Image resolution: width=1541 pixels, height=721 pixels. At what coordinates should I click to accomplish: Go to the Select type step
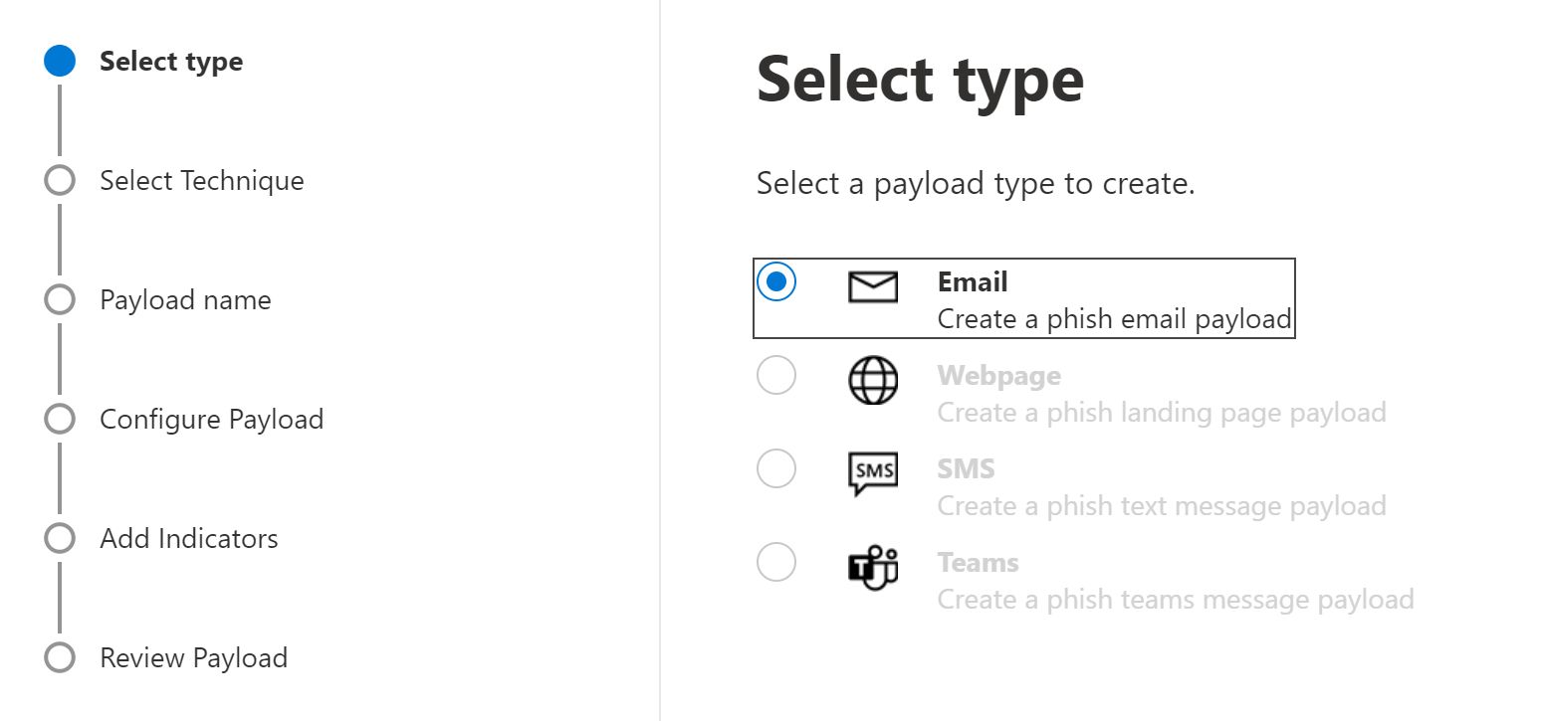click(x=171, y=62)
